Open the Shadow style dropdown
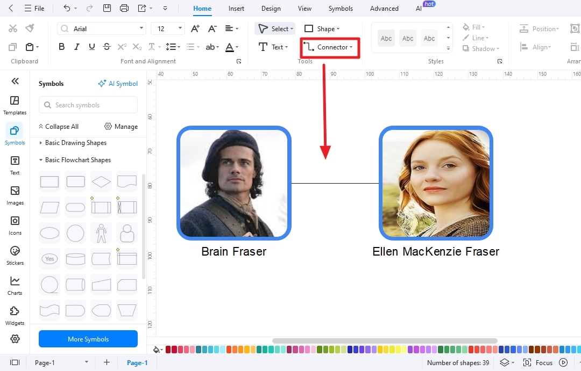The height and width of the screenshot is (371, 581). tap(481, 48)
